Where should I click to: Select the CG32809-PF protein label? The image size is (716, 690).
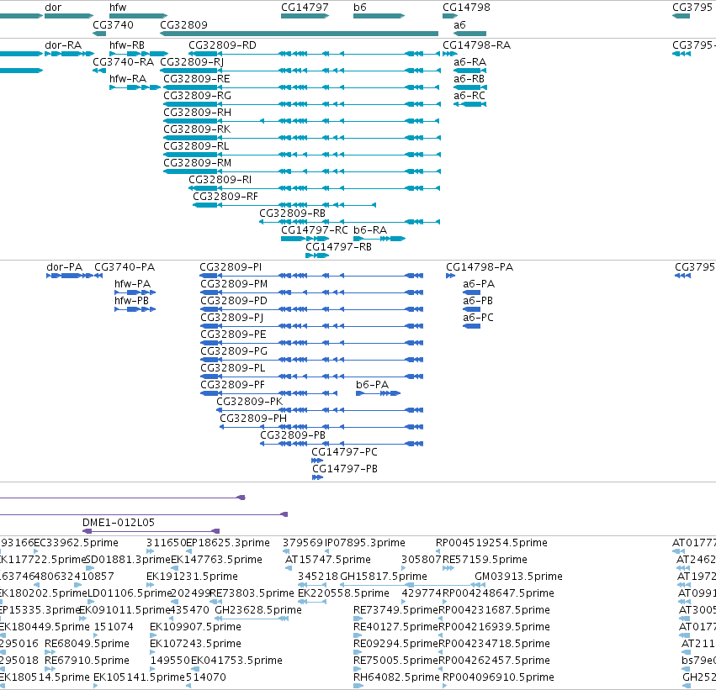pos(233,385)
